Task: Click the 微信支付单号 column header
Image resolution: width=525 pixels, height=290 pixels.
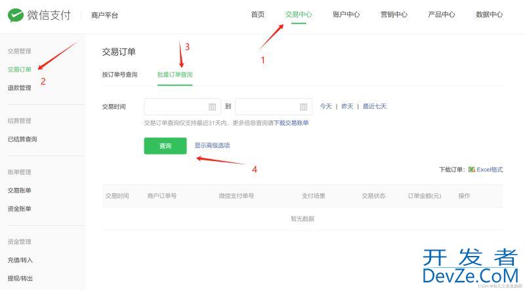Action: pos(236,196)
